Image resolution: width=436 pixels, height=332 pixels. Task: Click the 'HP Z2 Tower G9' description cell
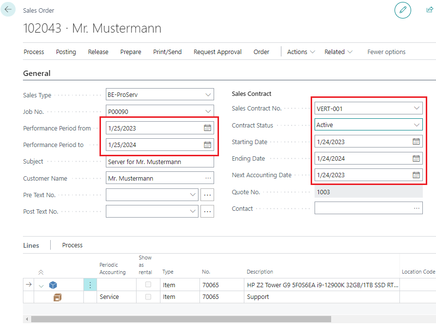(322, 285)
